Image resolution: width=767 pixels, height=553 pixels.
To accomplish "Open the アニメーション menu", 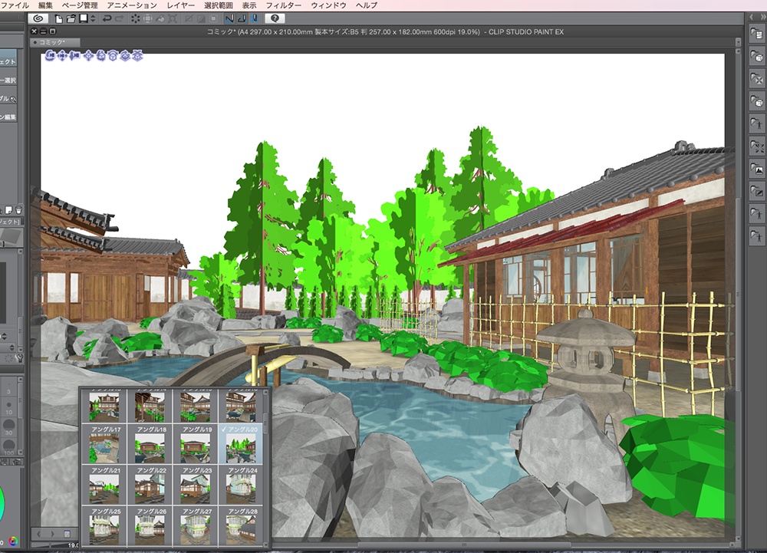I will [x=132, y=5].
